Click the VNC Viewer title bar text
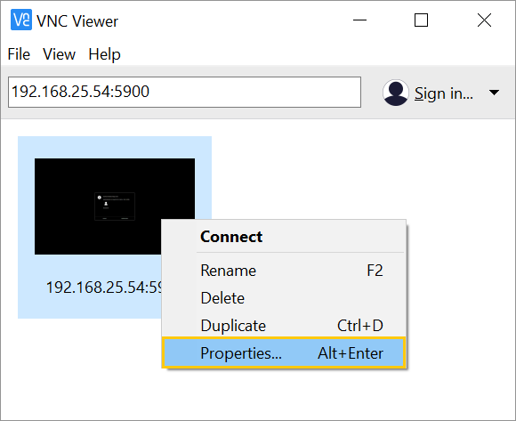Screen dimensions: 516x421 pos(77,21)
